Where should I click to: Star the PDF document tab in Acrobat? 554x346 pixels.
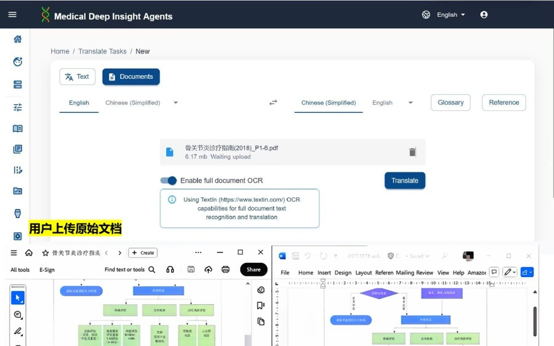click(x=45, y=253)
